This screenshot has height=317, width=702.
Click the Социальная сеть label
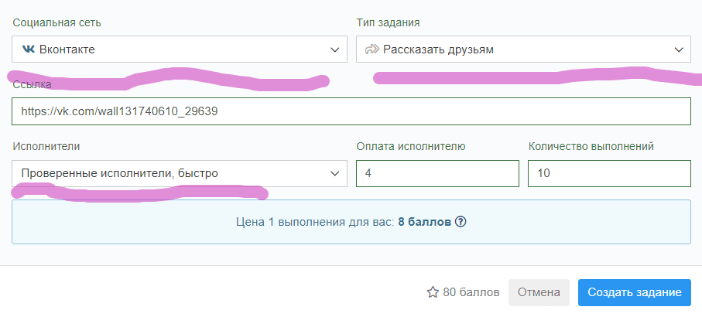(x=57, y=22)
